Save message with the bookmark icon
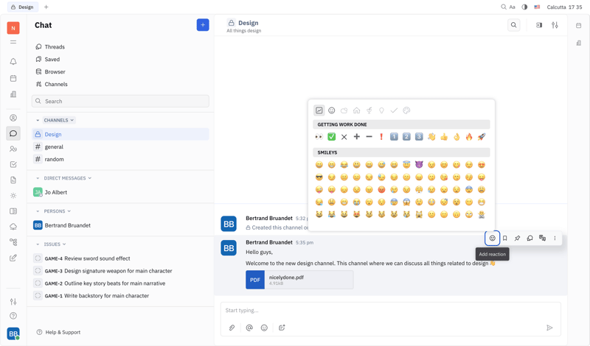Screen dimensions: 590x346 [x=505, y=239]
